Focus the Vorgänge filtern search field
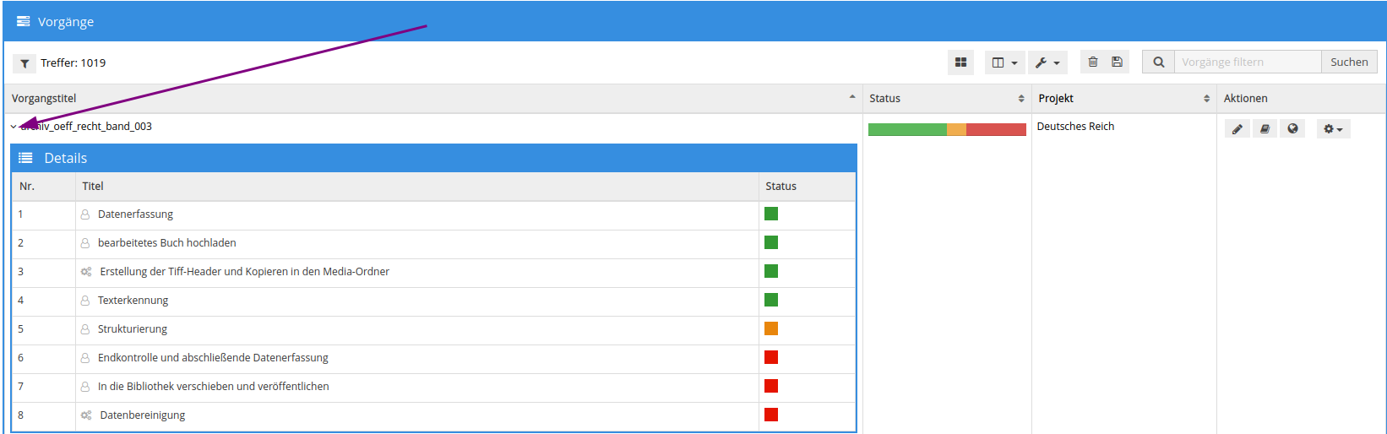The image size is (1387, 434). click(1247, 62)
